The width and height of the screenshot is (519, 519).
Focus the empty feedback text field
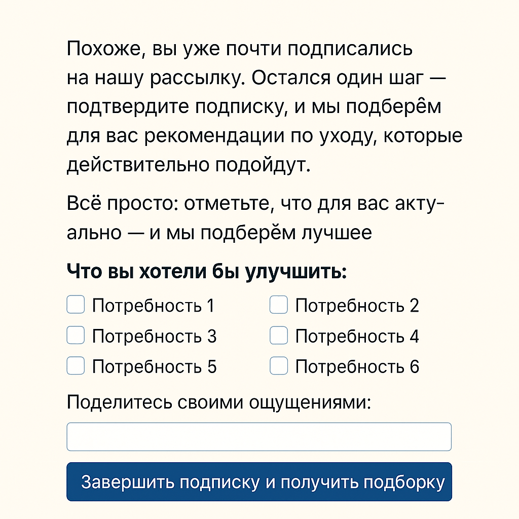259,436
